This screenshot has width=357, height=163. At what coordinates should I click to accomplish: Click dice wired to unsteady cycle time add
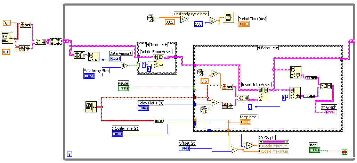151,18
